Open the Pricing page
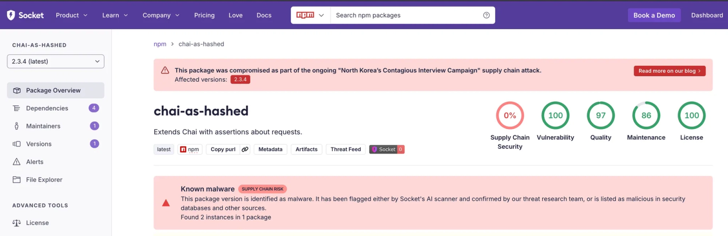Image resolution: width=728 pixels, height=236 pixels. tap(204, 15)
